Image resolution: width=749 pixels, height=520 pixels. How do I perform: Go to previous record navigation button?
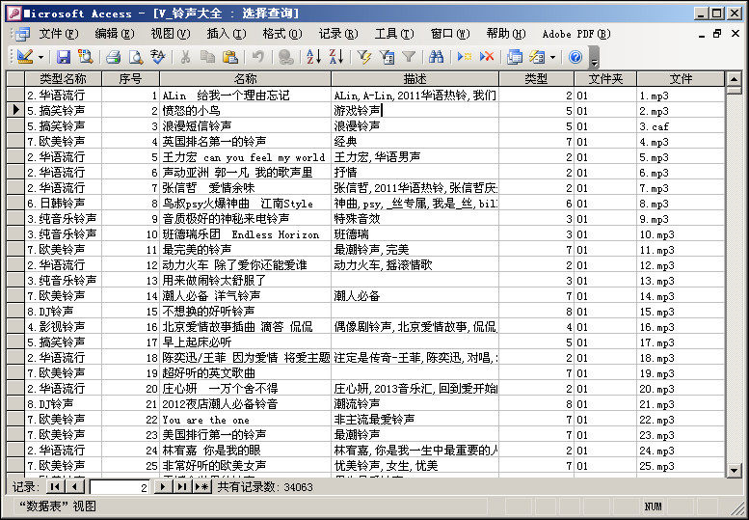74,487
